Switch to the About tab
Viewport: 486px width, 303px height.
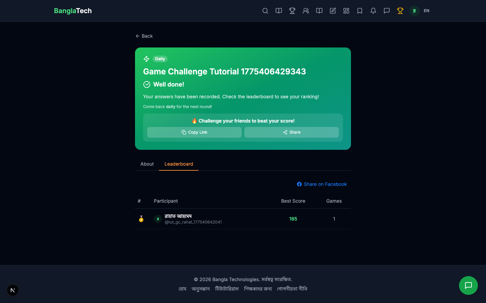[x=147, y=164]
